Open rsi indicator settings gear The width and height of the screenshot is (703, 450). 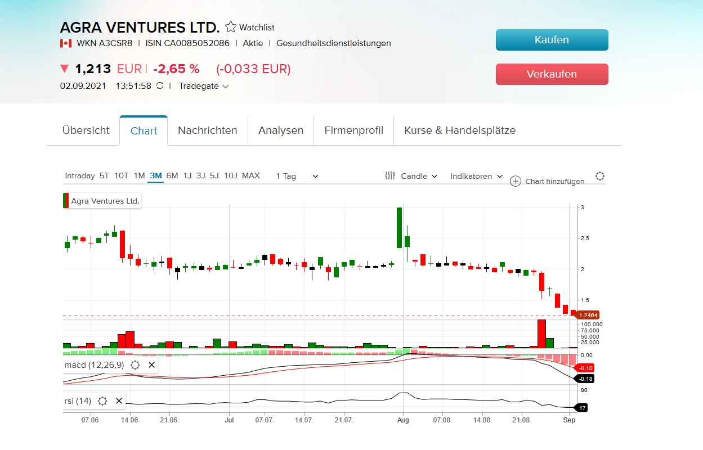(102, 401)
